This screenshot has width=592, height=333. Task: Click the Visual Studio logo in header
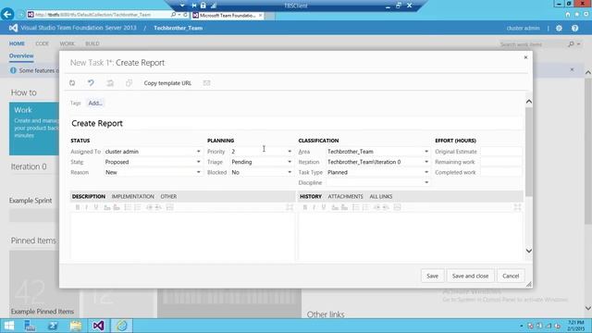point(13,28)
